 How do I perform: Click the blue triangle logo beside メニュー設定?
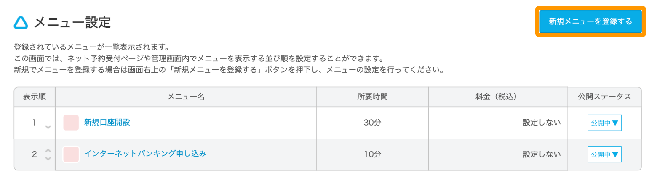[21, 23]
